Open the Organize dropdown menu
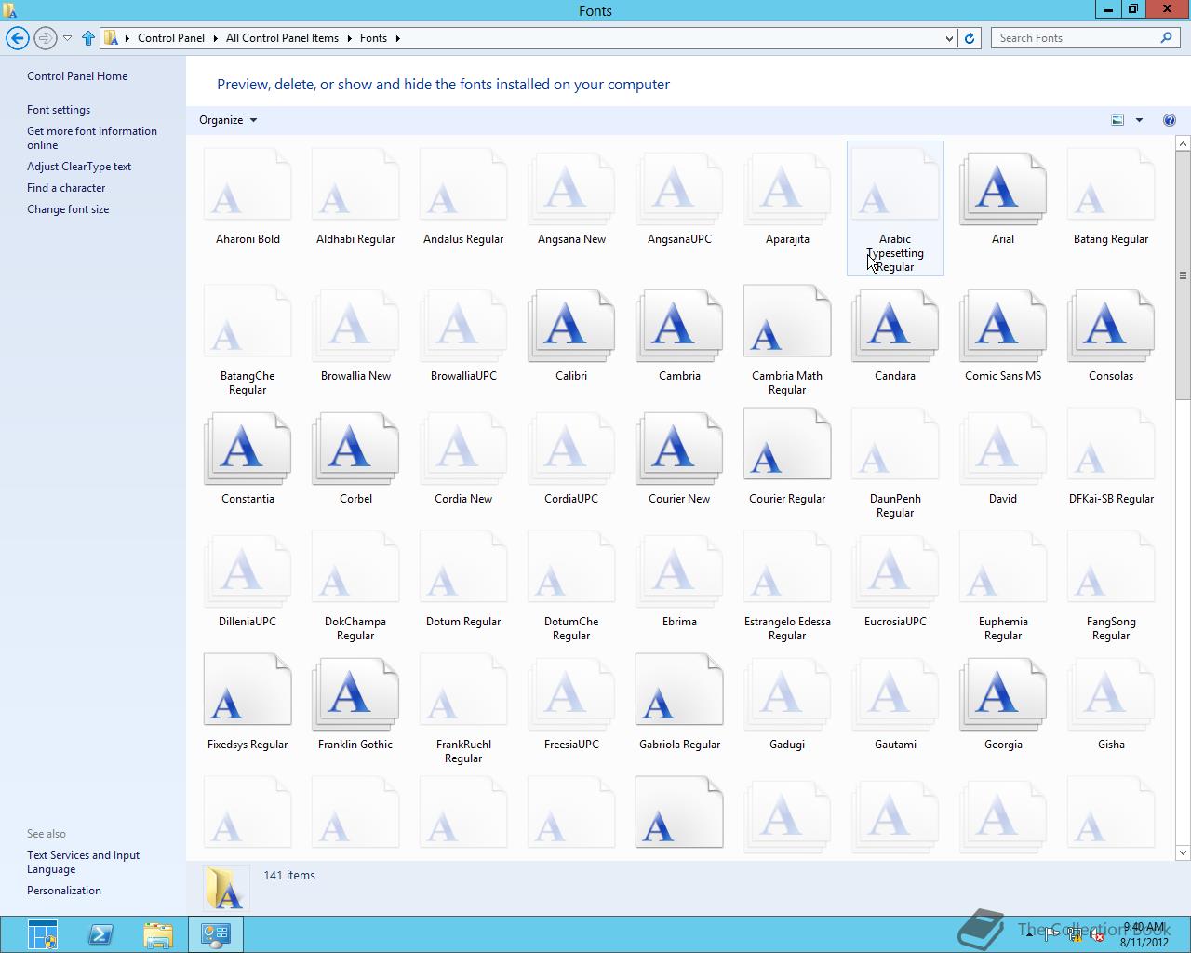Viewport: 1191px width, 953px height. click(x=228, y=120)
